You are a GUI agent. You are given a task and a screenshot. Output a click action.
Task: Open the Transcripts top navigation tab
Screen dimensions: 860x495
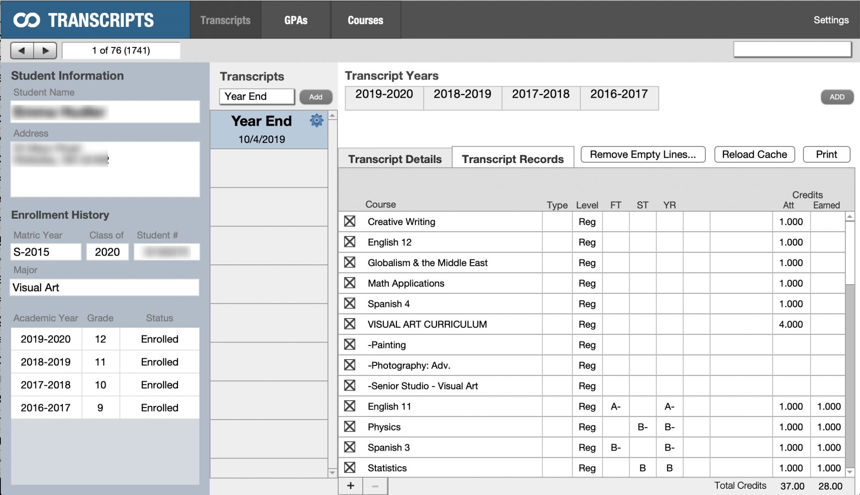point(225,20)
